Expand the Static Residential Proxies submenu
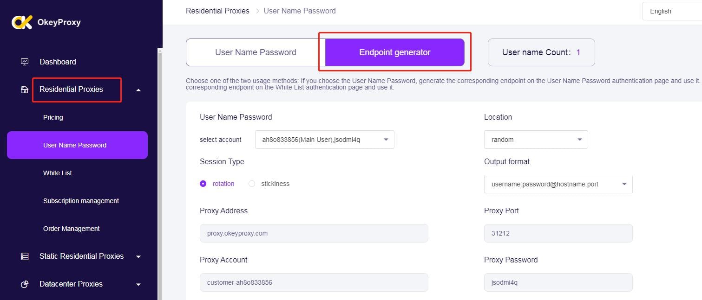This screenshot has width=702, height=300. [138, 256]
